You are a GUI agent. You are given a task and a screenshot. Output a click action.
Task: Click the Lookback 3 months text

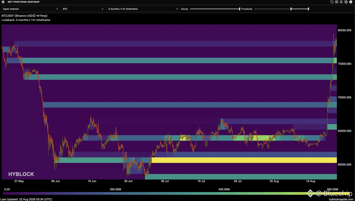tap(26, 20)
